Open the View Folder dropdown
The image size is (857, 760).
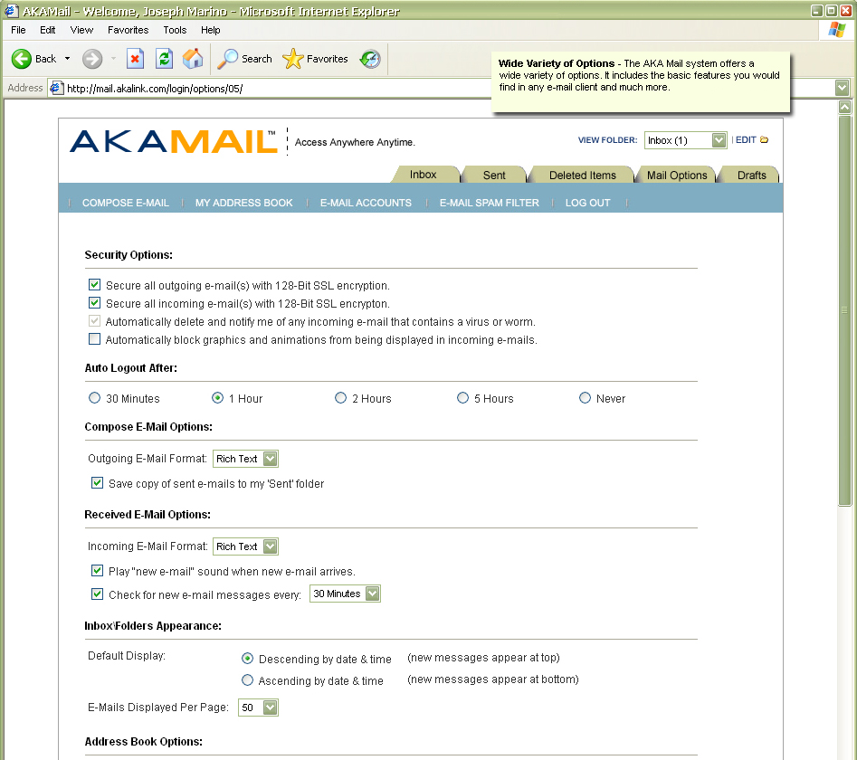(718, 140)
